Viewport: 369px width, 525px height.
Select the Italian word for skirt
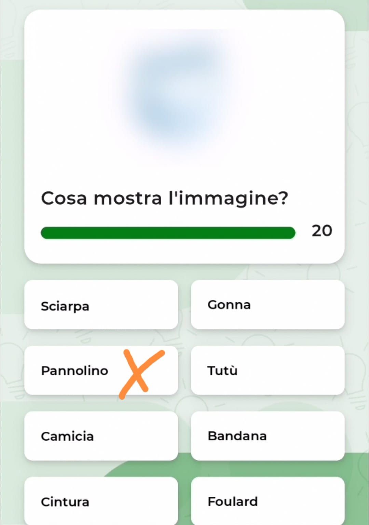tap(268, 305)
